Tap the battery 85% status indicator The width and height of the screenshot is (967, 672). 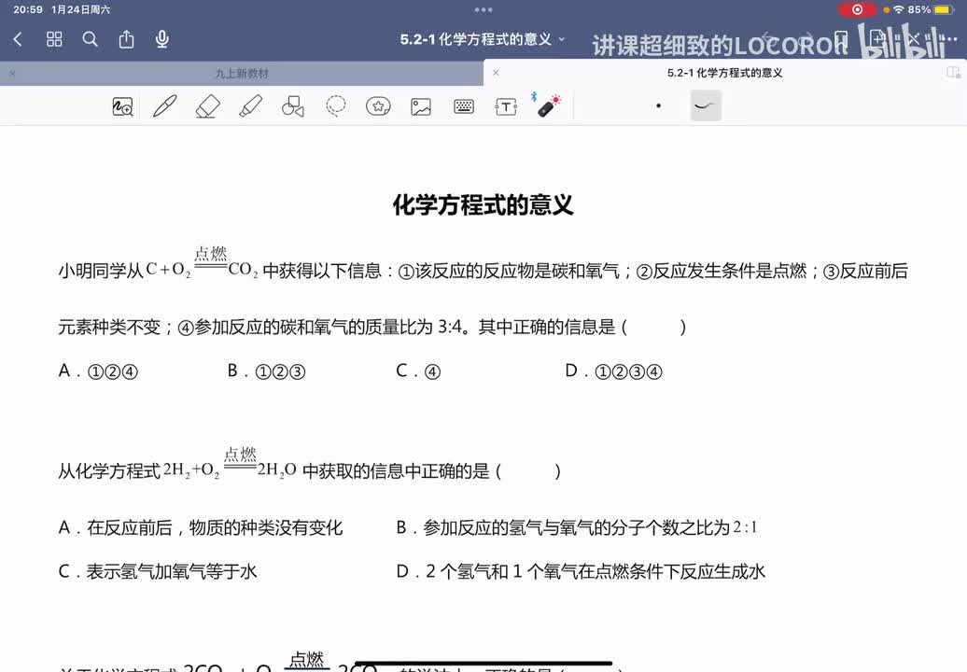pyautogui.click(x=931, y=10)
